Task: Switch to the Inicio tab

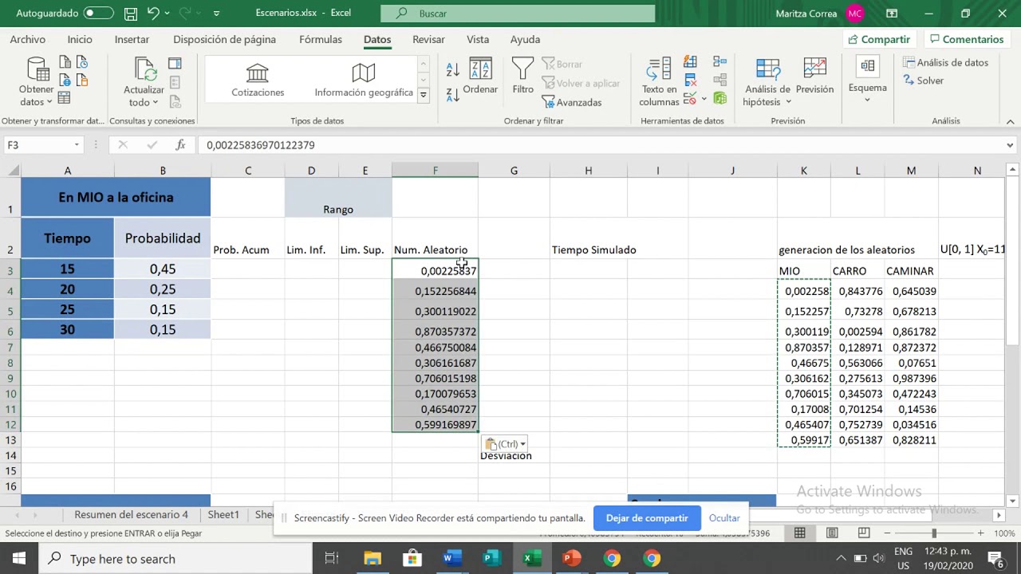Action: click(80, 39)
